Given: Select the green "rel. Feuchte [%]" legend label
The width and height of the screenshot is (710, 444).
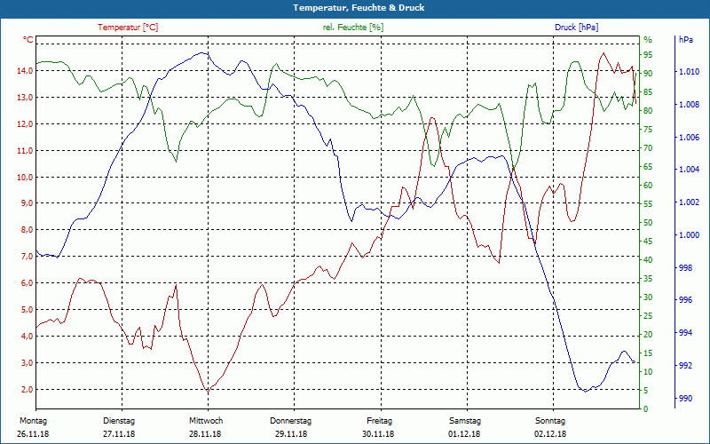Looking at the screenshot, I should tap(353, 28).
